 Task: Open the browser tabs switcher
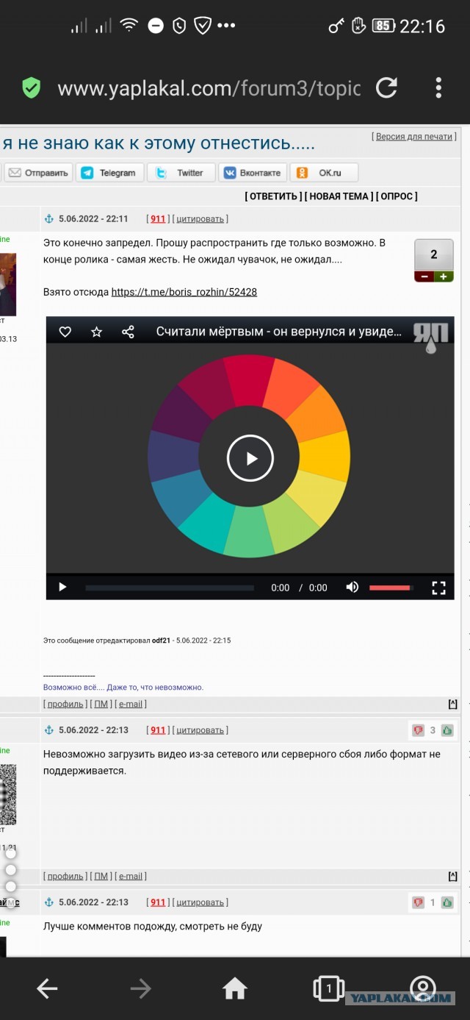point(328,989)
